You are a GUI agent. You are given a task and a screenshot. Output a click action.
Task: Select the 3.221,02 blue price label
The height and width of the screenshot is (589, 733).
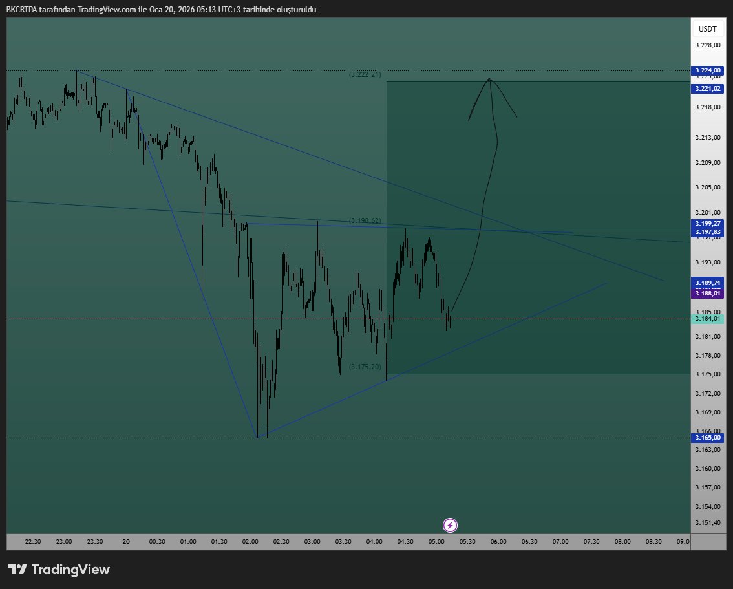click(707, 89)
